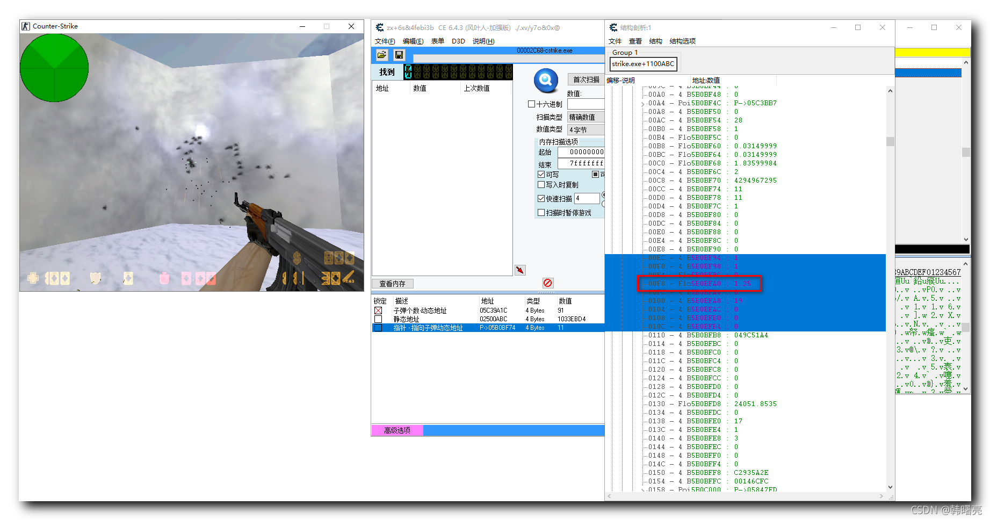This screenshot has width=990, height=520.
Task: Click the 起始 start address field
Action: (x=581, y=152)
